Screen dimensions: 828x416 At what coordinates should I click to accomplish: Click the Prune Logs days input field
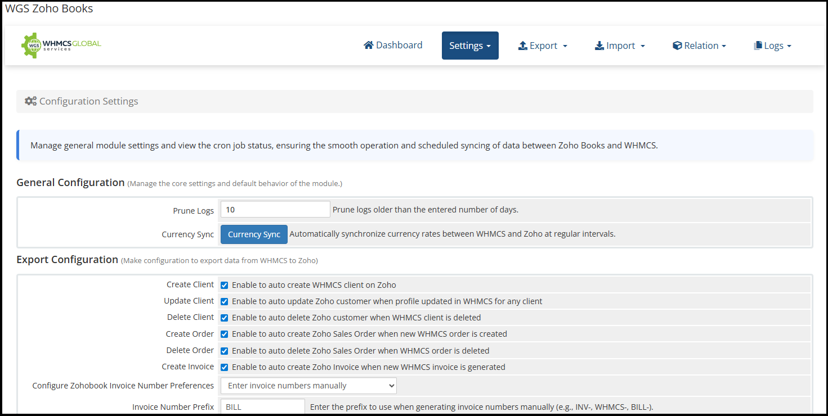(x=275, y=210)
